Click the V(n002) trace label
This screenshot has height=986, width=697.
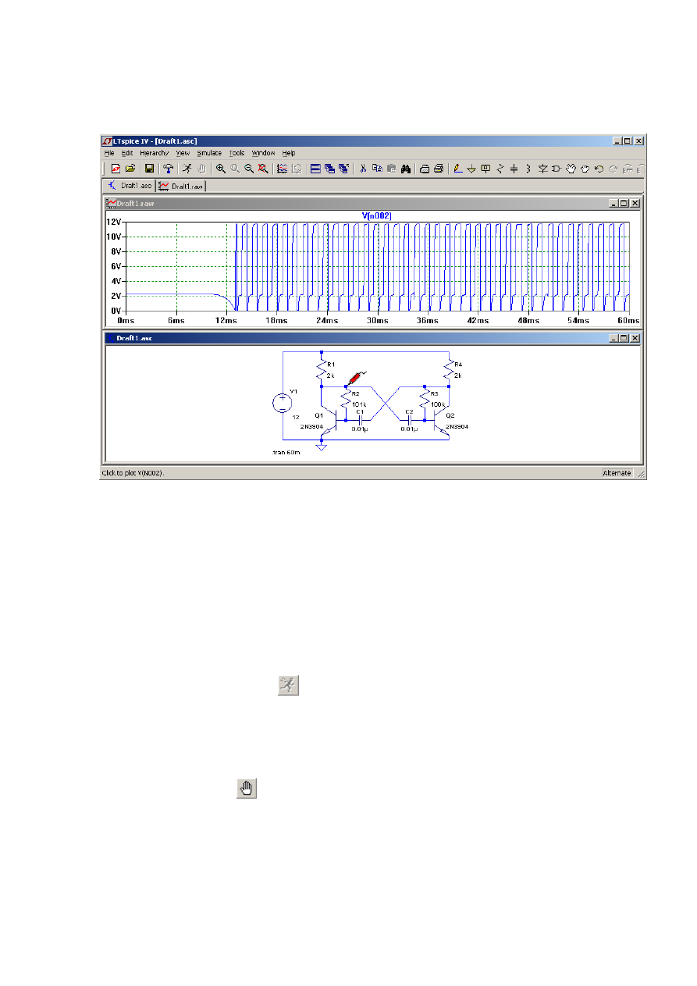tap(376, 215)
